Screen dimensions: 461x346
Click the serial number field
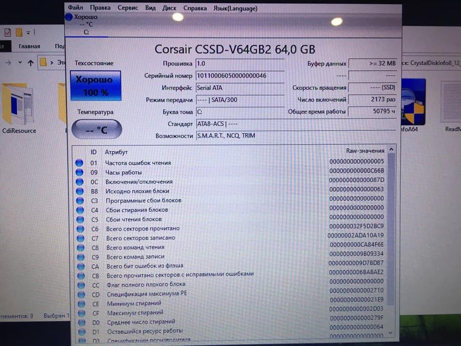coord(240,75)
